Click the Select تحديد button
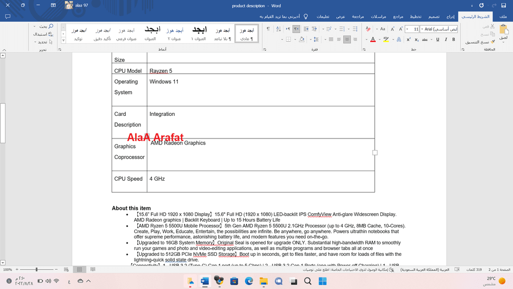 tap(44, 42)
